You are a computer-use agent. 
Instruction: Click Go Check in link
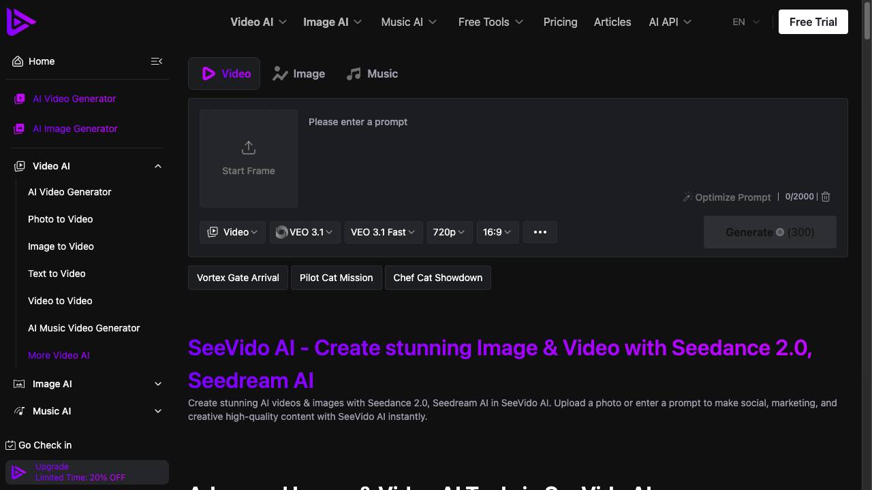(x=39, y=445)
